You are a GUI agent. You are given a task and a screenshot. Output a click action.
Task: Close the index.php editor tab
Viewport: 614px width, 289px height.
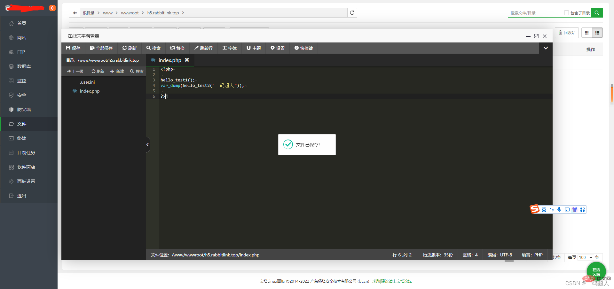coord(187,60)
